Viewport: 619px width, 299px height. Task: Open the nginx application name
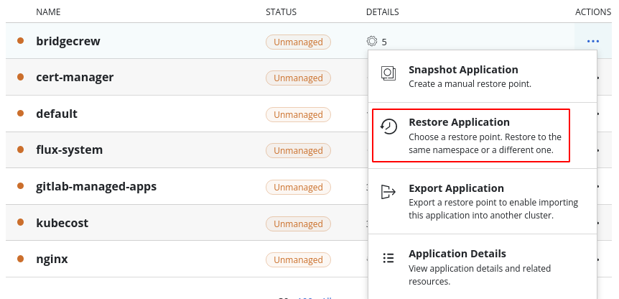pos(52,259)
